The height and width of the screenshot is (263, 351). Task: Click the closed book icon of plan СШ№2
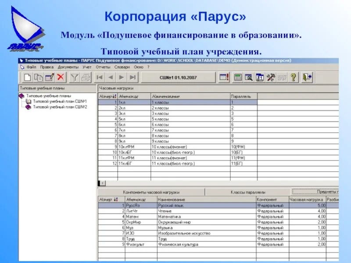click(28, 107)
